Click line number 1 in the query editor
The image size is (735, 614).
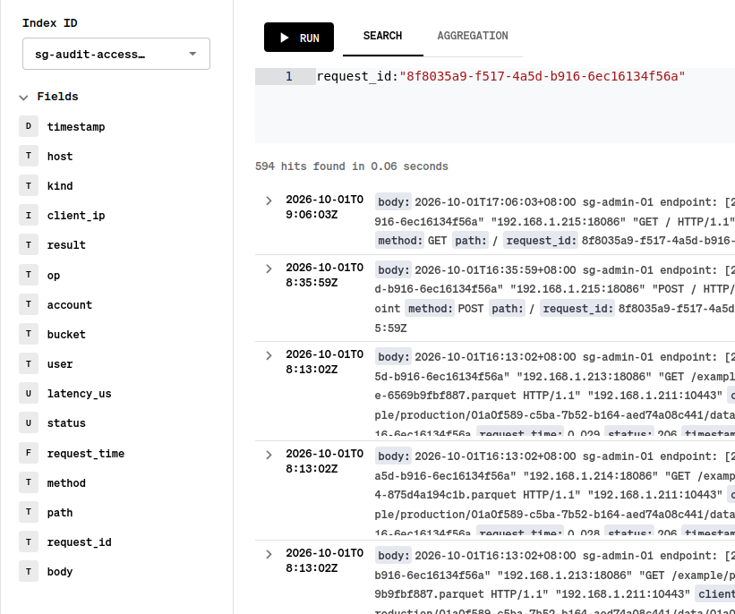click(x=289, y=76)
